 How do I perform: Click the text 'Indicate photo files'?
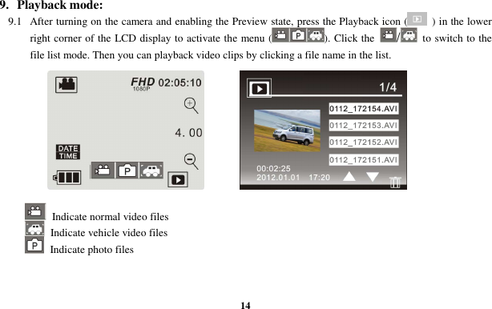[x=91, y=250]
